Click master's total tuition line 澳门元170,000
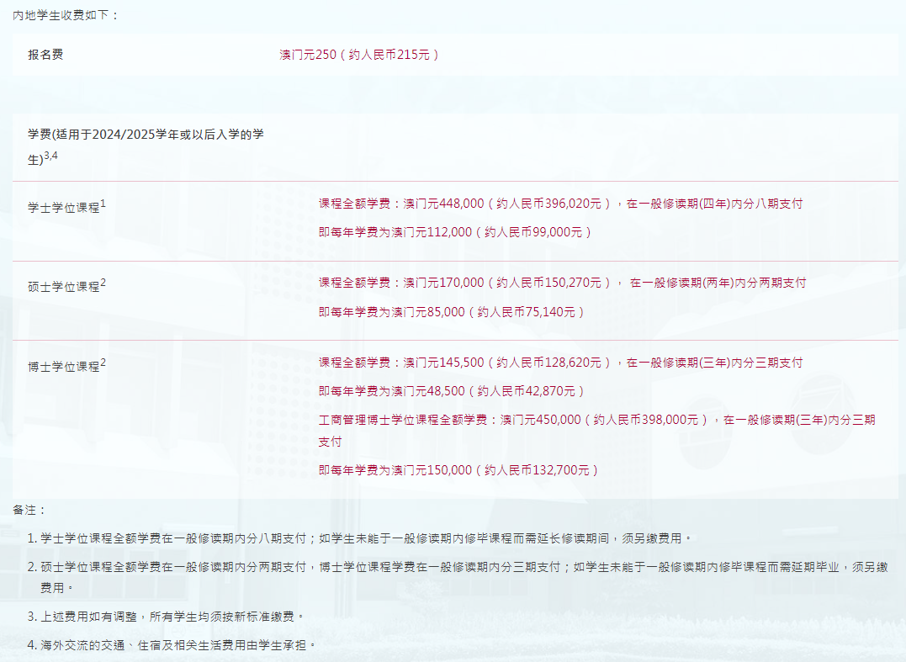This screenshot has width=906, height=662. click(562, 283)
